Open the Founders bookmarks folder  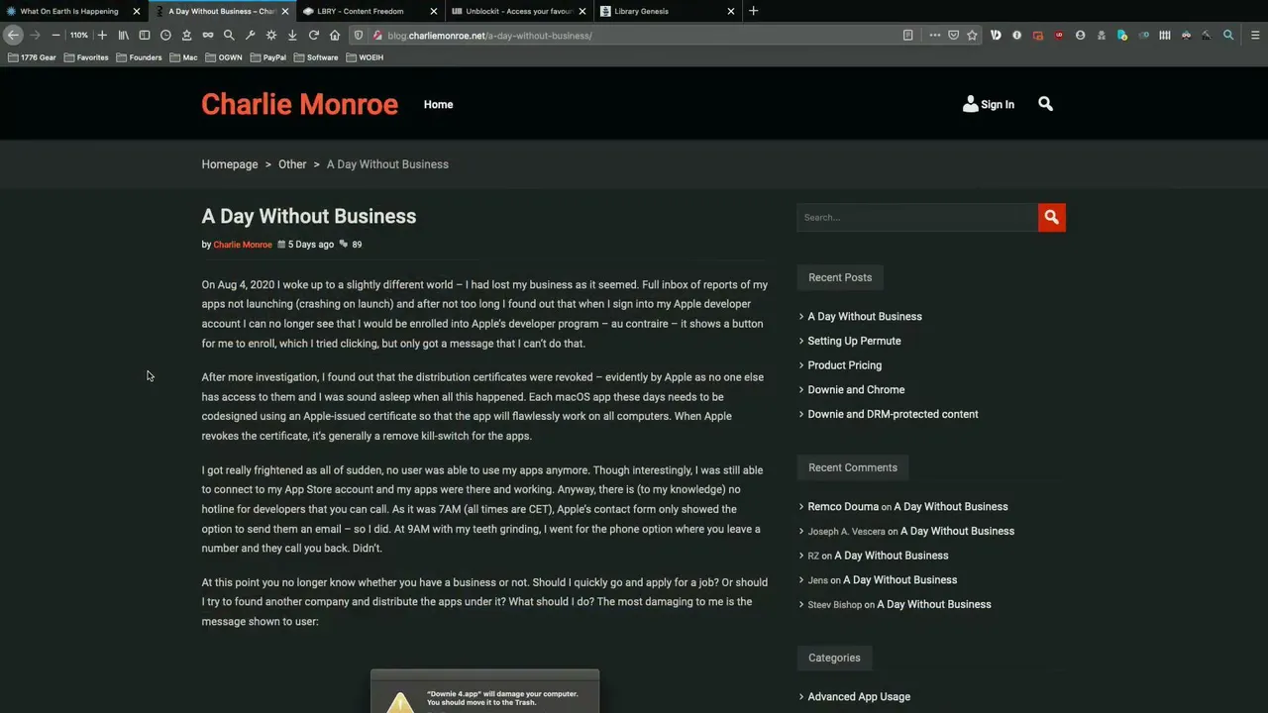(x=139, y=57)
